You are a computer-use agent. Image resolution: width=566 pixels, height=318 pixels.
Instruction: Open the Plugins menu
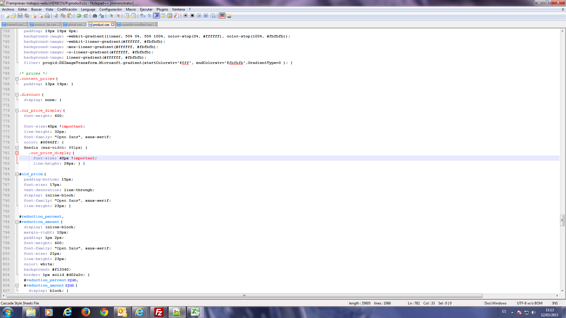pos(162,9)
